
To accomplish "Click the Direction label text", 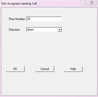I will point(14,30).
